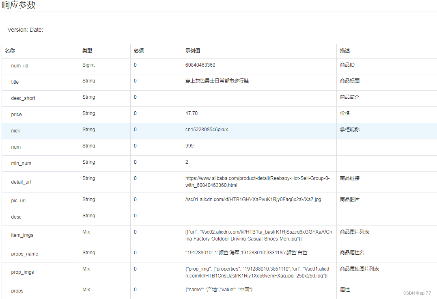Click the 必须 column header

click(138, 51)
